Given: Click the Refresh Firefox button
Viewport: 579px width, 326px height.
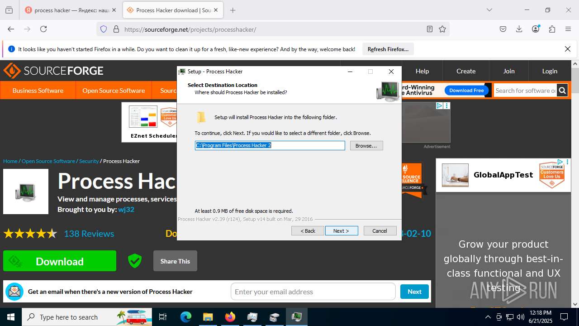Looking at the screenshot, I should coord(388,49).
